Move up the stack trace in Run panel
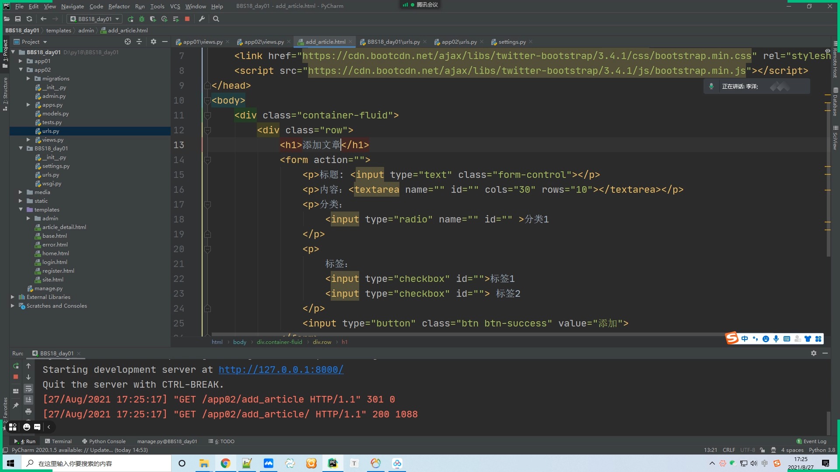The height and width of the screenshot is (472, 840). click(x=28, y=366)
